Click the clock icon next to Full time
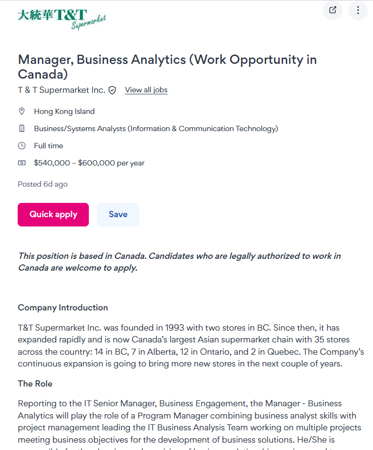 point(22,146)
